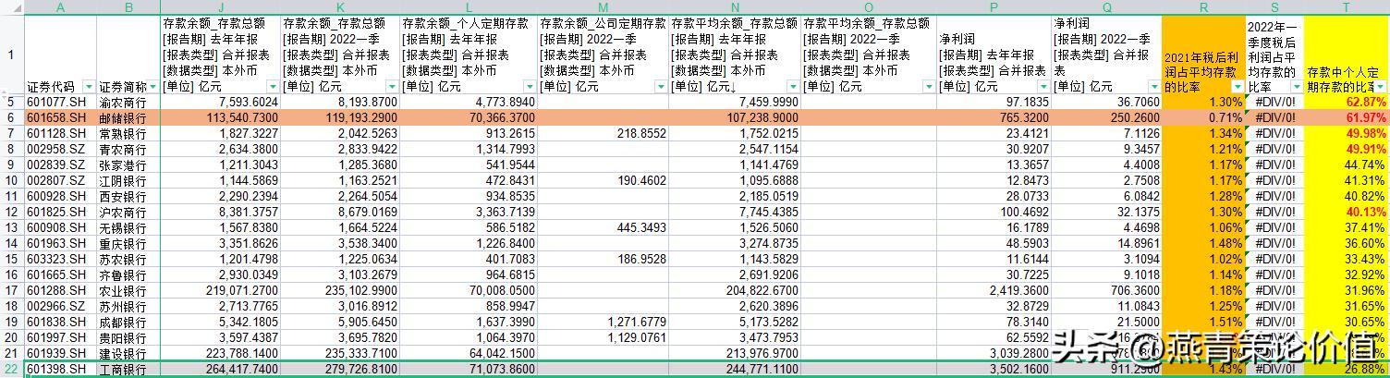Image resolution: width=1390 pixels, height=378 pixels.
Task: Click the percentage 44.74% in column T
Action: point(1347,165)
